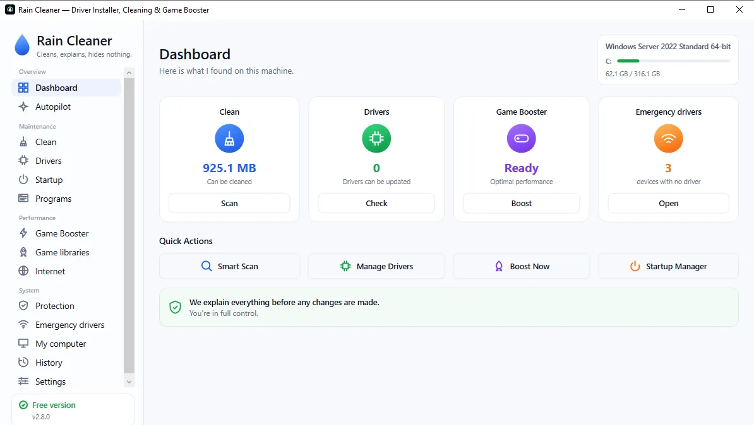Click the sidebar scroll down arrow
This screenshot has width=754, height=425.
tap(129, 381)
